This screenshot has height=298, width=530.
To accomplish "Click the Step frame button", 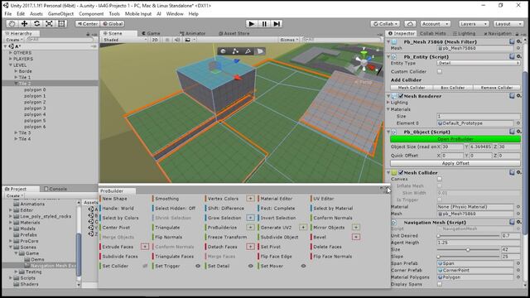I will point(277,24).
